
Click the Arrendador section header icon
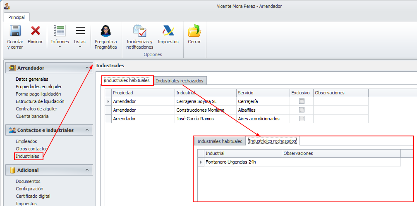pos(12,68)
